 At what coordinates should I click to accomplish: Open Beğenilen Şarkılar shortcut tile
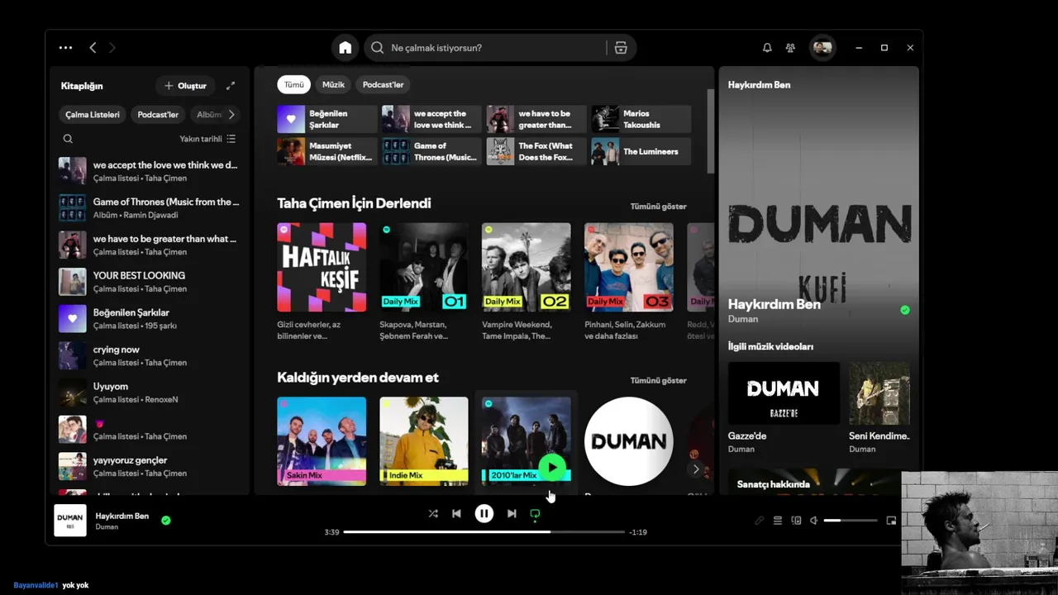[x=327, y=119]
